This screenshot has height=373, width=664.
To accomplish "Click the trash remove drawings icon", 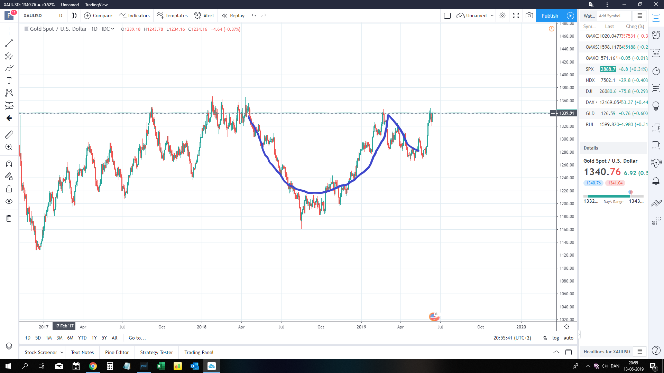I will 9,218.
